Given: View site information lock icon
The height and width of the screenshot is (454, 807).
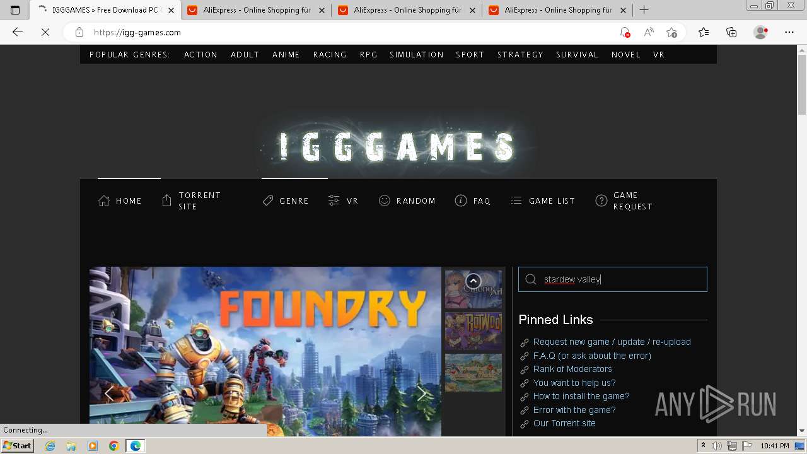Looking at the screenshot, I should 79,32.
